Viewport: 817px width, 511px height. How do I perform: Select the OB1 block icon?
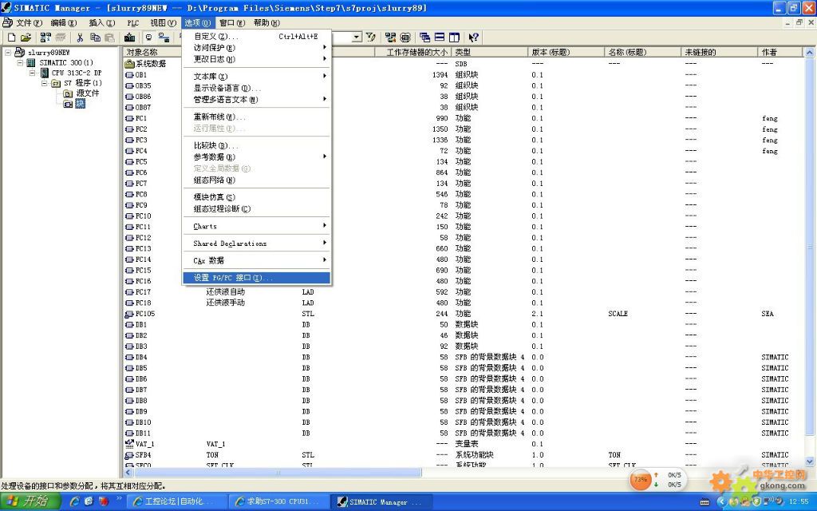pos(130,75)
